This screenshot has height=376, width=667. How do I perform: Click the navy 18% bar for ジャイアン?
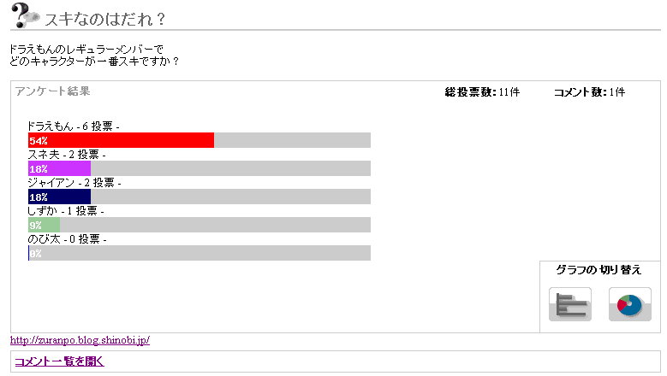click(59, 197)
